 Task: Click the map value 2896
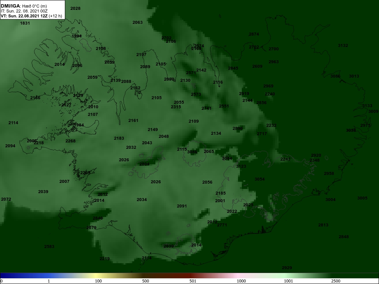point(238,128)
